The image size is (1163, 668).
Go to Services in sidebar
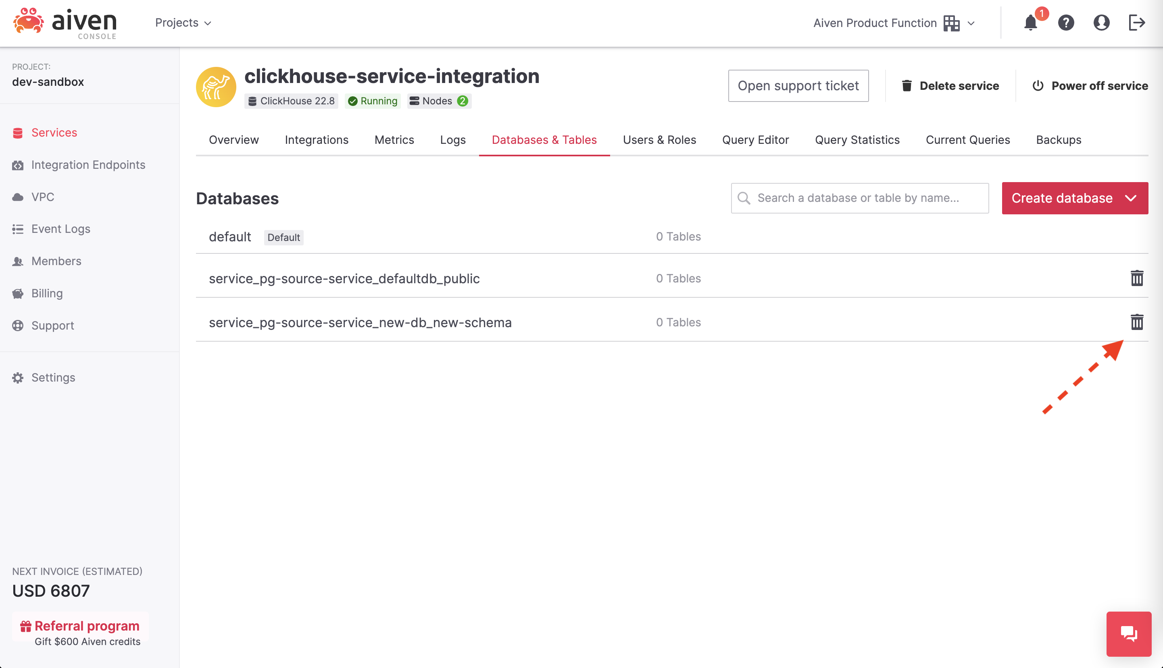pyautogui.click(x=54, y=133)
